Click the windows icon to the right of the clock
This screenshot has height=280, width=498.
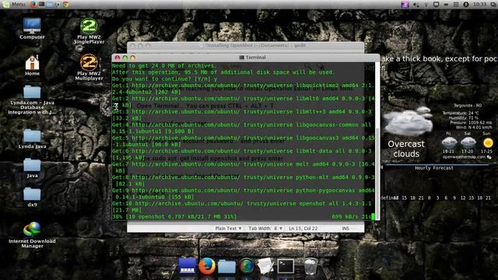click(x=493, y=5)
